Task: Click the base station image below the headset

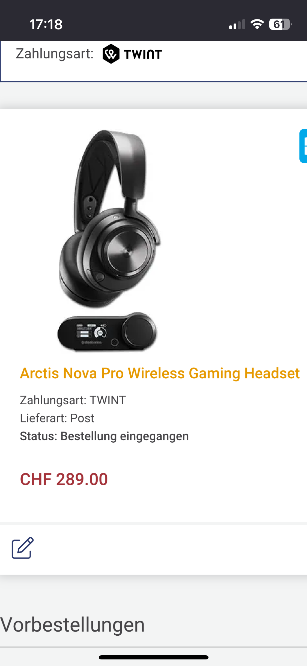Action: point(107,331)
